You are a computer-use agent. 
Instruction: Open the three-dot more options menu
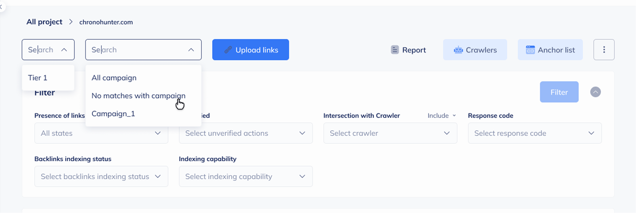coord(604,50)
